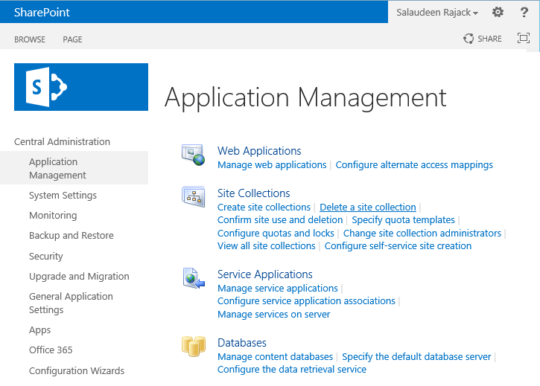Open System Settings in sidebar

(x=63, y=196)
